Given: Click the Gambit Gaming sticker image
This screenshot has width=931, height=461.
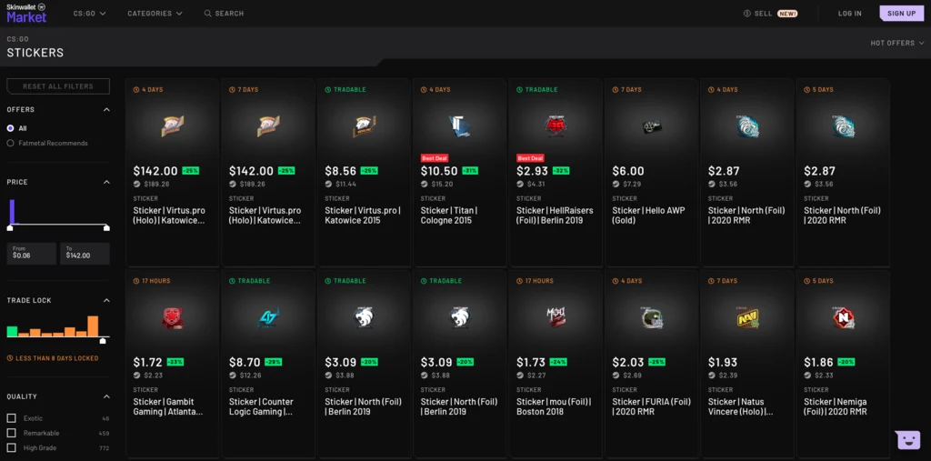Looking at the screenshot, I should [172, 318].
